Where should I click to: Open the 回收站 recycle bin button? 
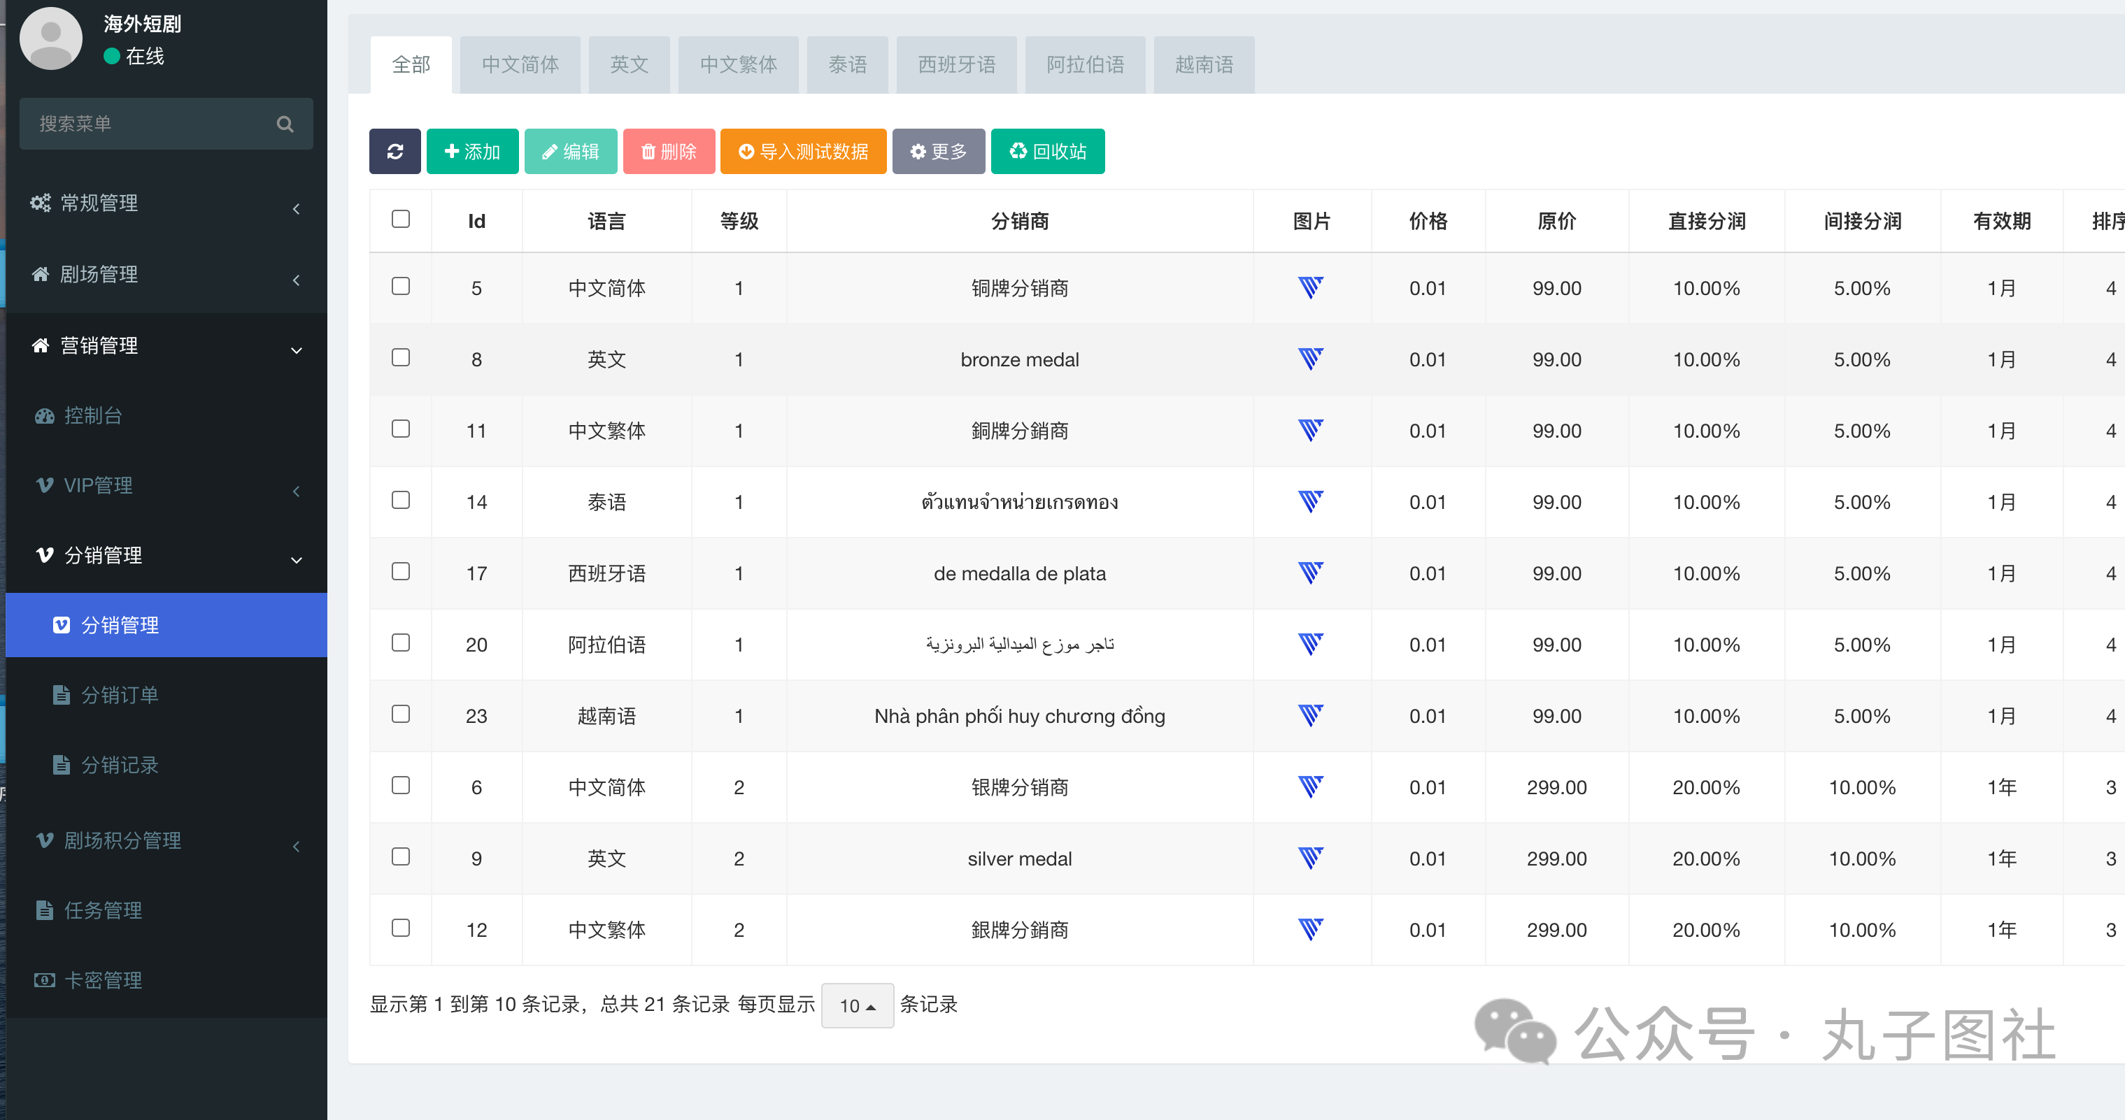(x=1048, y=152)
